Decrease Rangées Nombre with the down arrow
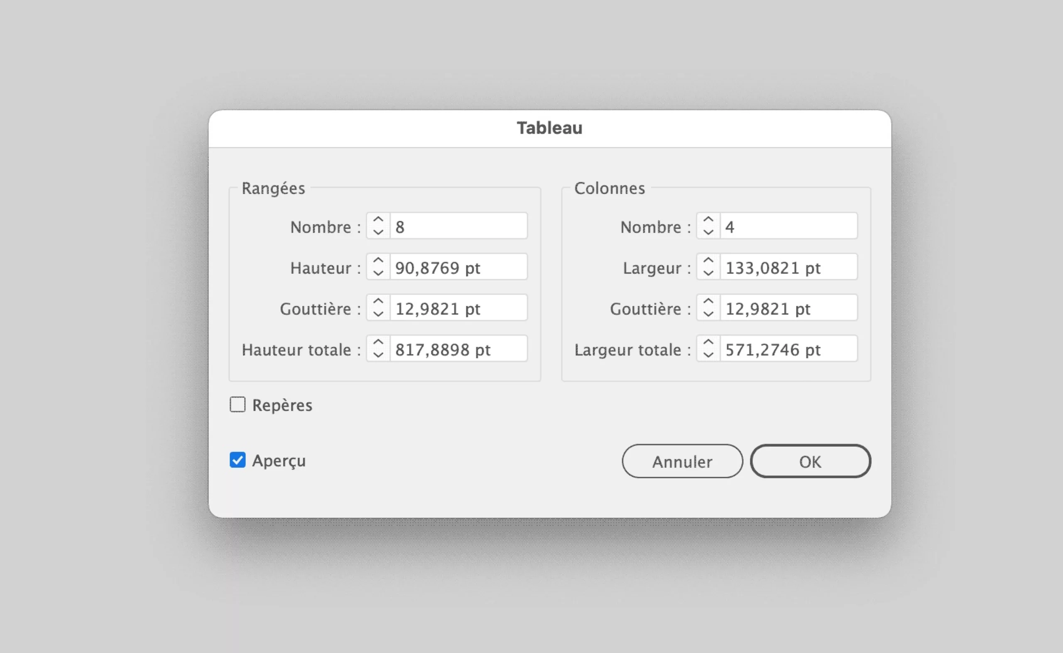 [378, 232]
